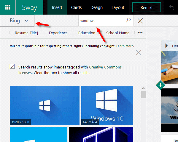Click the Sway logo title
The width and height of the screenshot is (178, 142).
tap(29, 7)
